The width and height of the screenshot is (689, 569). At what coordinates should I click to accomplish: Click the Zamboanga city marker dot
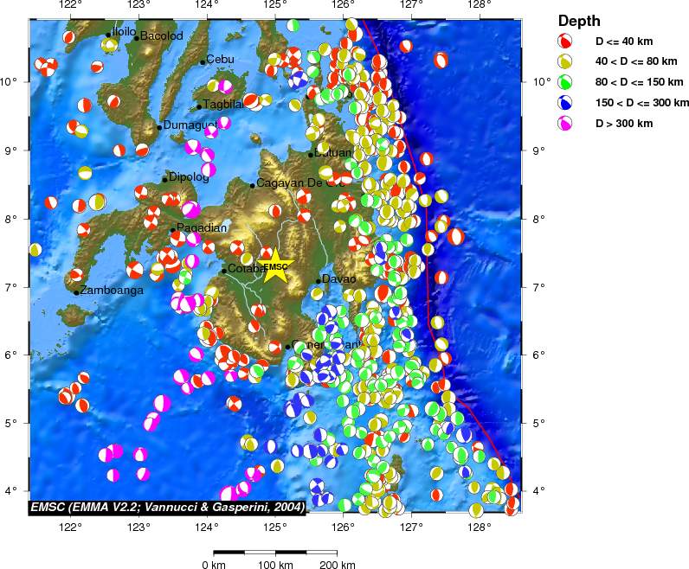coord(76,292)
